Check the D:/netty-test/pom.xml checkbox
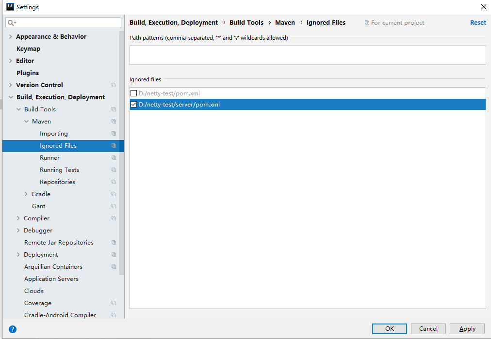Screen dimensions: 491x339 134,93
